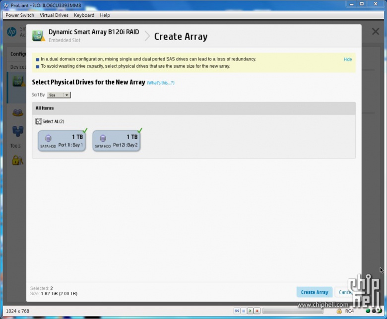This screenshot has height=319, width=387.
Task: Hide the yellow notice messages
Action: 347,59
